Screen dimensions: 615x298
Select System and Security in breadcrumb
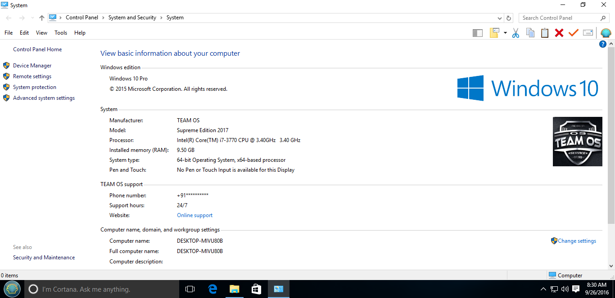click(132, 18)
